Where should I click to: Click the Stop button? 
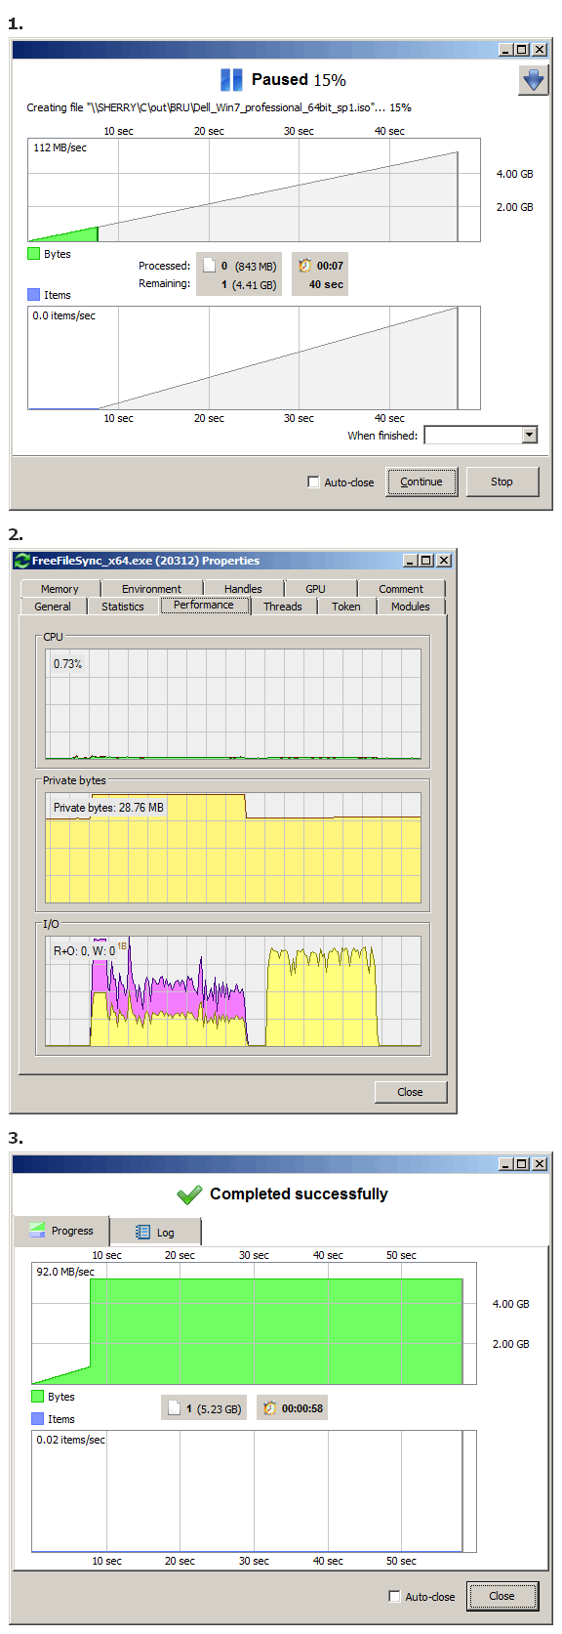[502, 482]
